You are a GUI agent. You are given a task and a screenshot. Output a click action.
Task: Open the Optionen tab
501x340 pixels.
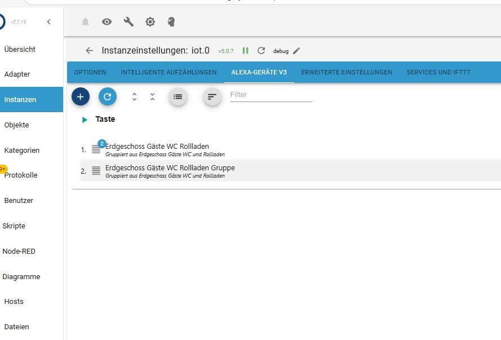tap(90, 72)
